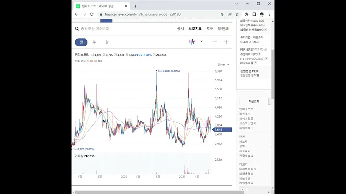Click the 네이버 증권 browser tab
346x194 pixels.
pos(101,6)
